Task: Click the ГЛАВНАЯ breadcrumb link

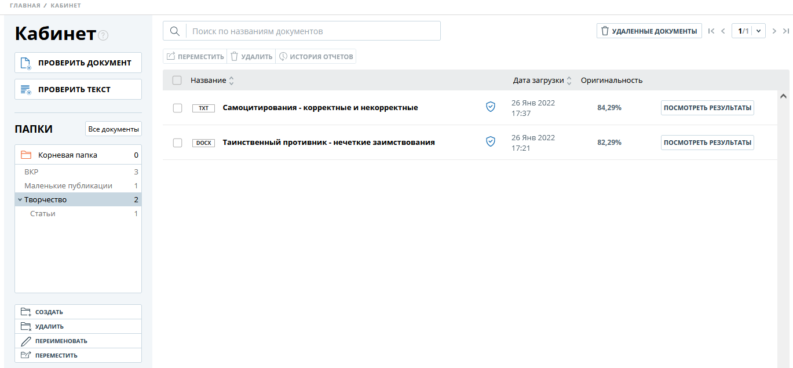Action: click(25, 6)
